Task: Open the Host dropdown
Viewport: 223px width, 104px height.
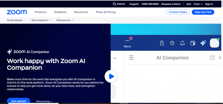Action: click(x=198, y=4)
